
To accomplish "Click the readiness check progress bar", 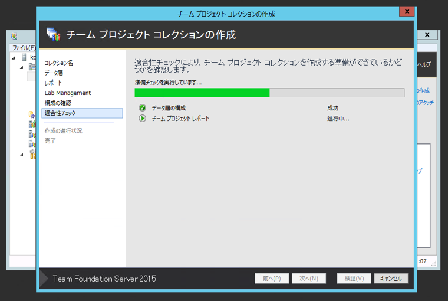I will [269, 93].
